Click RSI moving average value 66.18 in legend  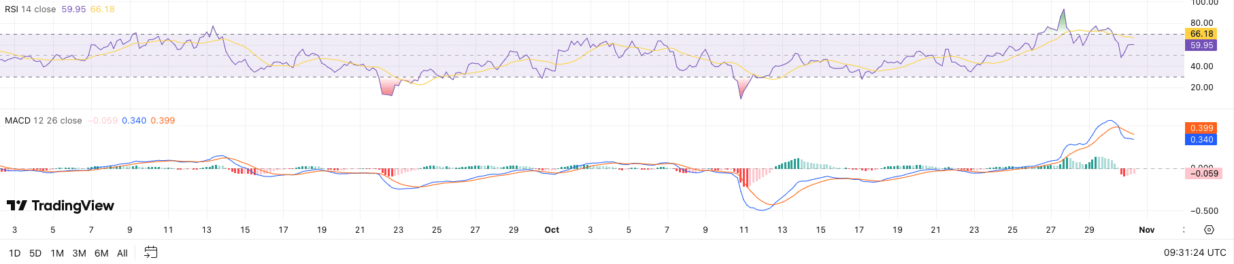102,9
